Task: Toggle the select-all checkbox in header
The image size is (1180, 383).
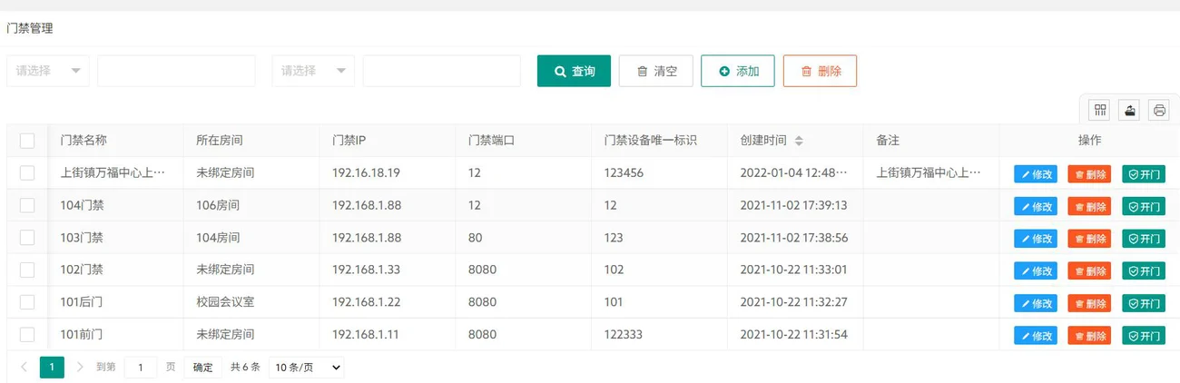Action: coord(27,141)
